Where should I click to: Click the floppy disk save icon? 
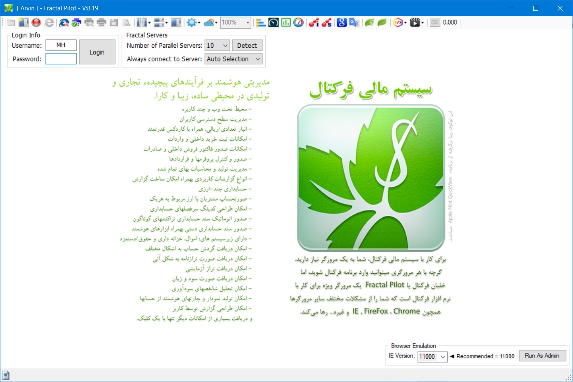[x=114, y=22]
